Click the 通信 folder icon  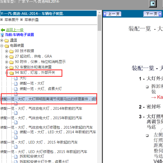click(6, 41)
